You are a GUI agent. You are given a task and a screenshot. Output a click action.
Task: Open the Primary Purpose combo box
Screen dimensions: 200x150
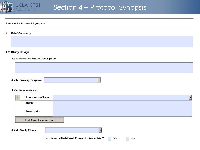pos(71,80)
